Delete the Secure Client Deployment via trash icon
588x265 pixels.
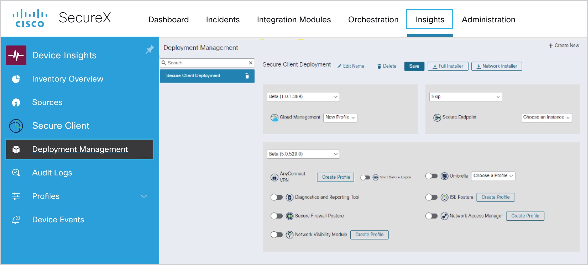point(247,76)
